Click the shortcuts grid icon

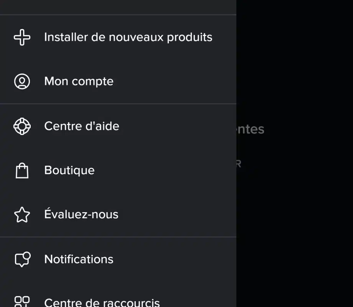tap(22, 301)
